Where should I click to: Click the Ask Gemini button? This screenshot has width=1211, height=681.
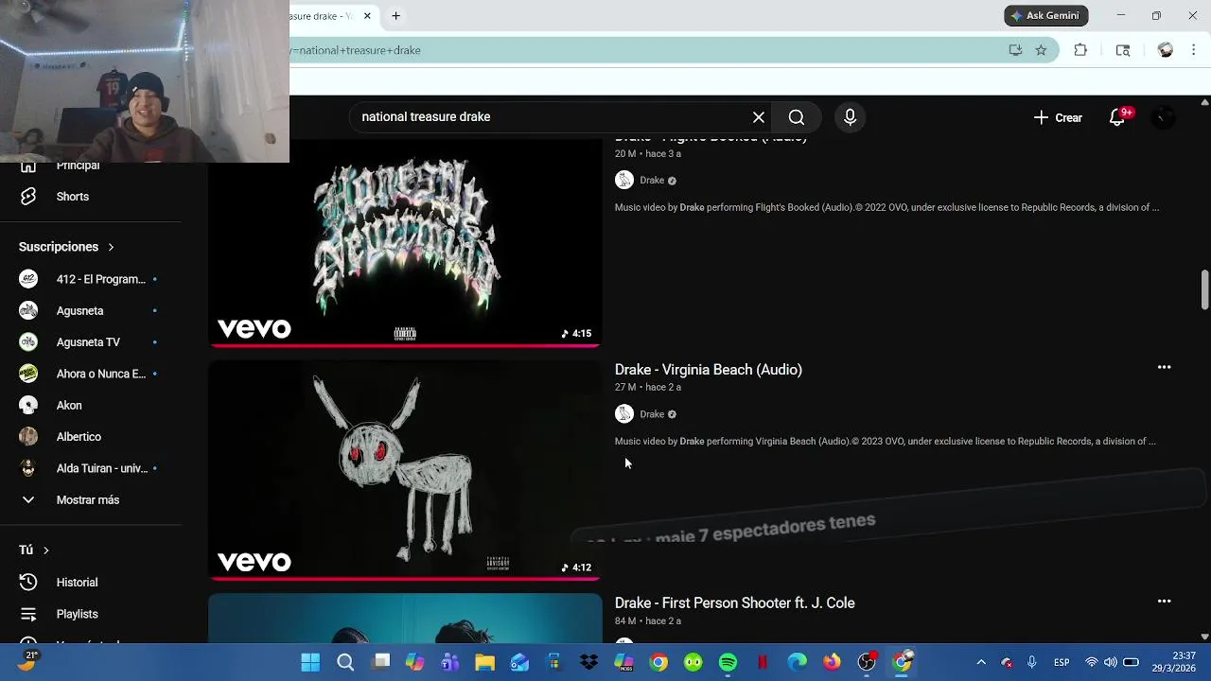tap(1046, 16)
